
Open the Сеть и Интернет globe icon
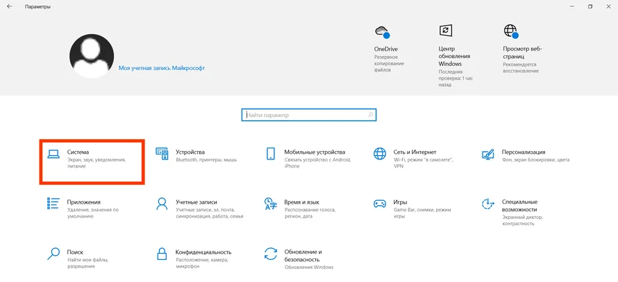(x=380, y=154)
